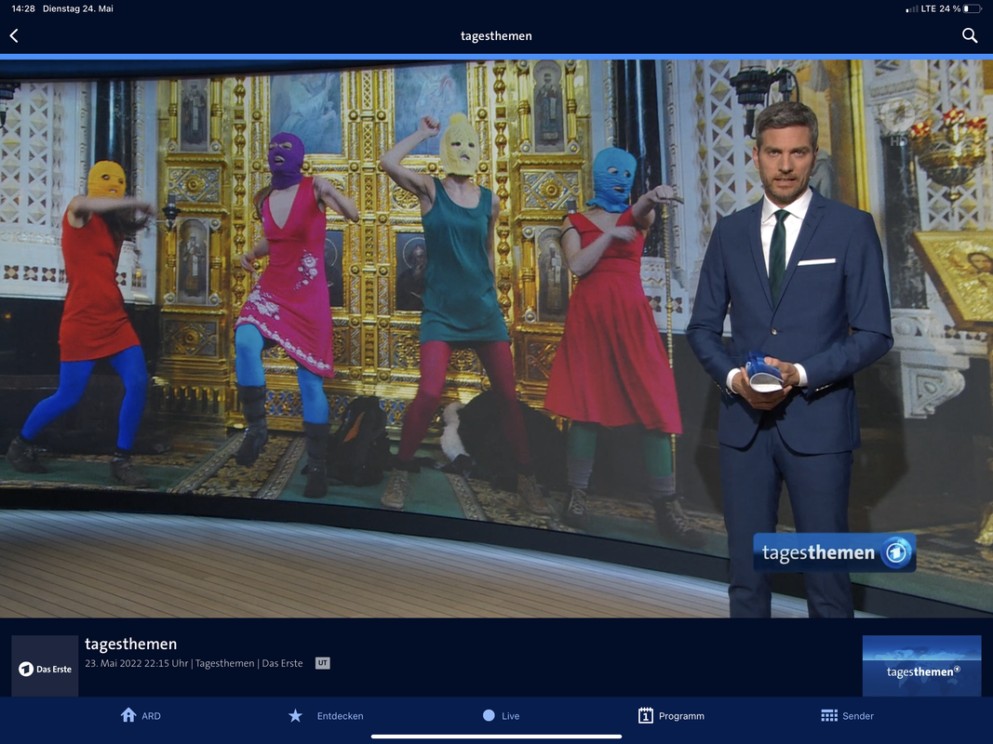Select the broadcast info line '23. Mai 2022 22:15 Uhr'
This screenshot has width=993, height=744.
point(137,663)
